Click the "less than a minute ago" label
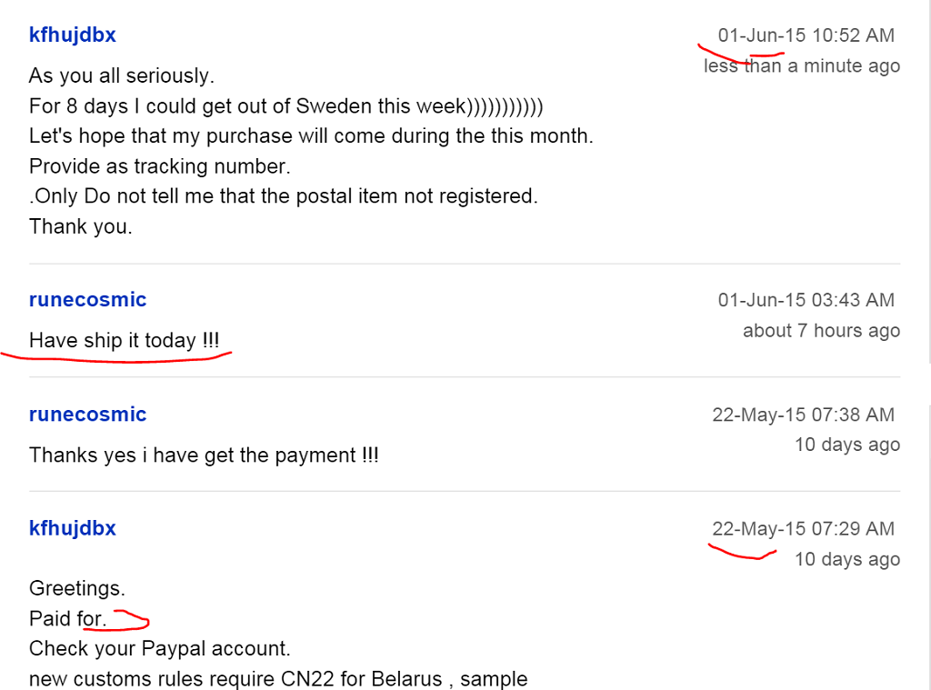 click(x=802, y=66)
